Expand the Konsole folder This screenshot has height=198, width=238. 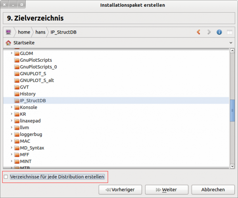[x=12, y=107]
